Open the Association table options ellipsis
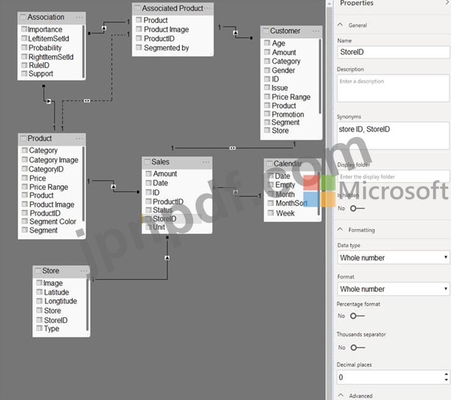The height and width of the screenshot is (400, 451). tap(79, 18)
